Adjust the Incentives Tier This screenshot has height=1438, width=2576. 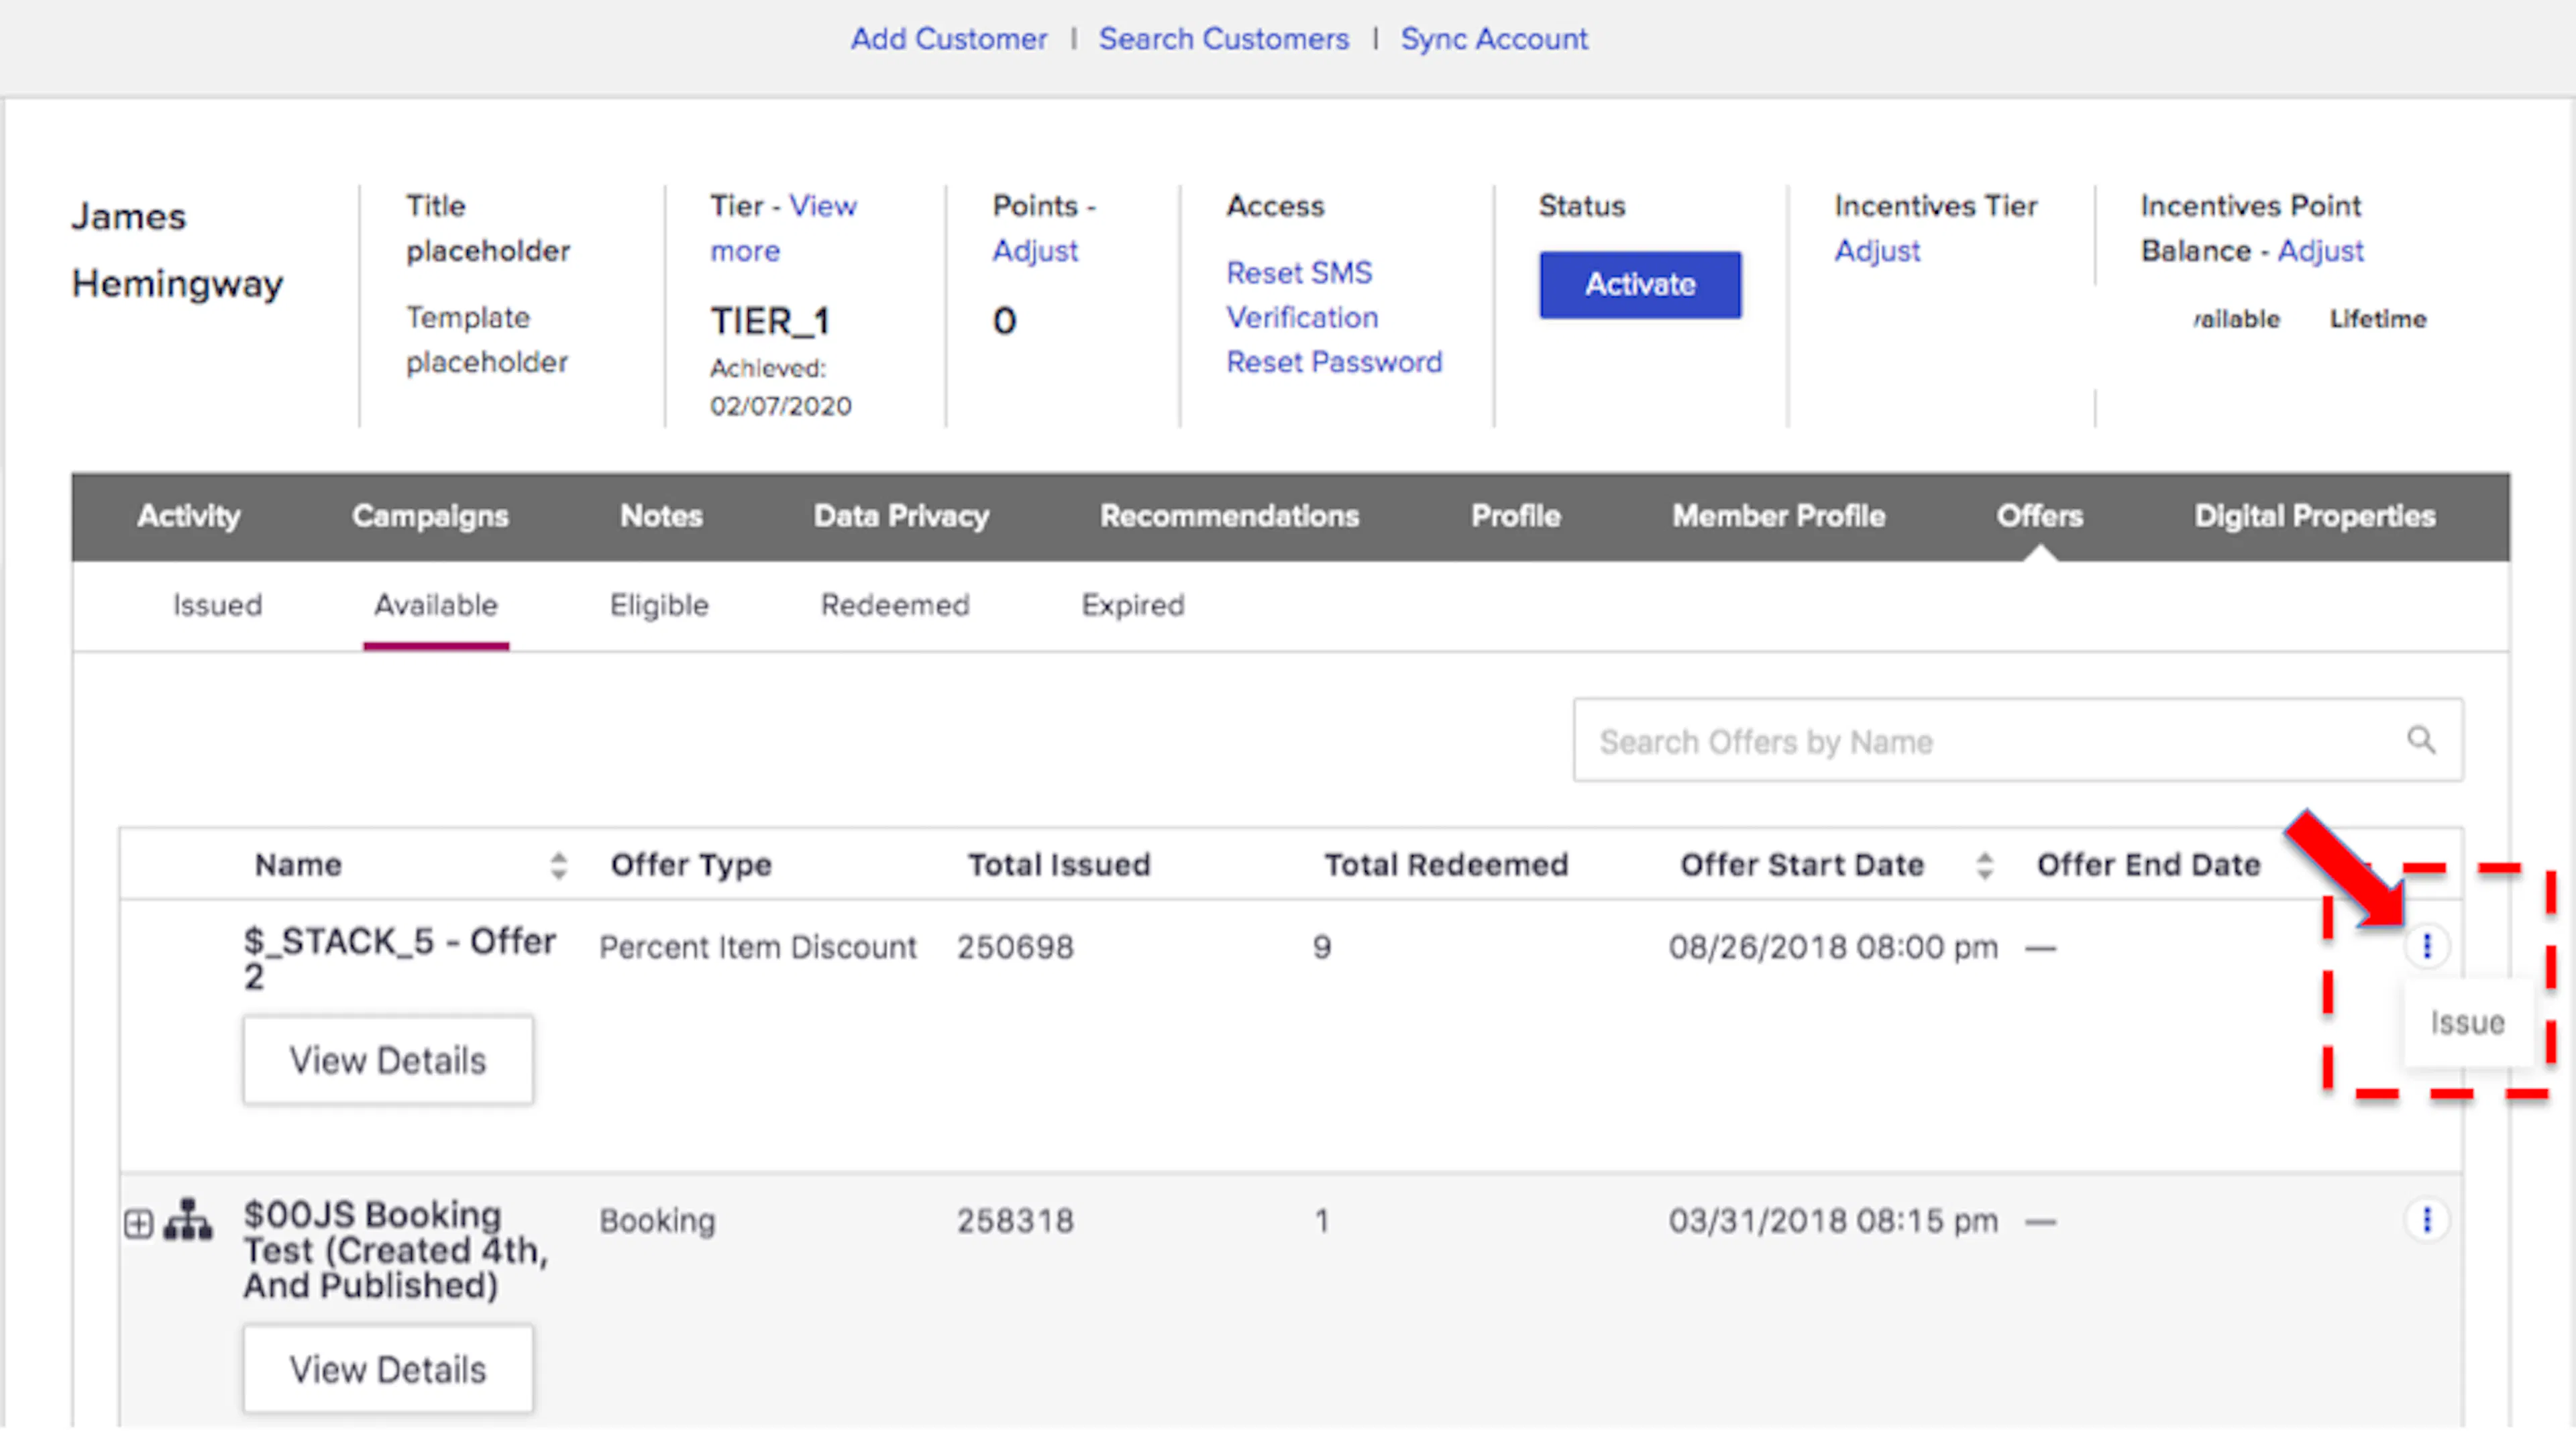tap(1877, 251)
